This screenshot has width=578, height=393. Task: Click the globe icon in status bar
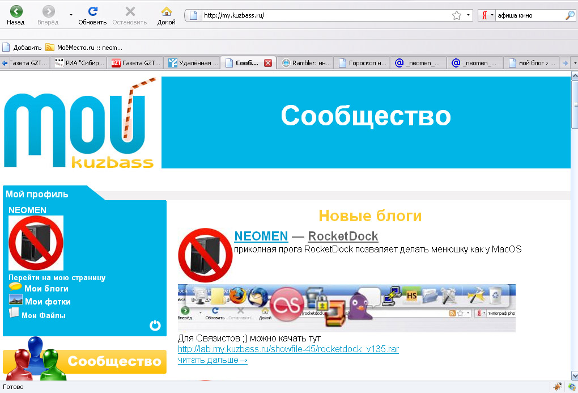572,387
